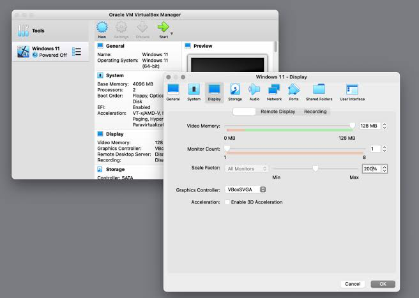
Task: Open the Ports settings section
Action: [294, 92]
